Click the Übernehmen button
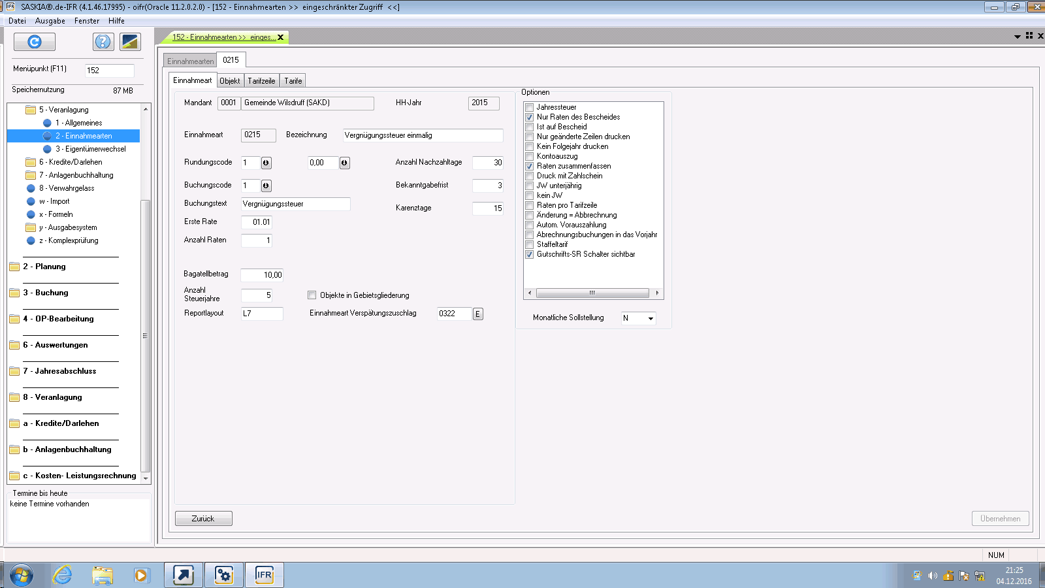Viewport: 1045px width, 588px height. pos(1000,519)
